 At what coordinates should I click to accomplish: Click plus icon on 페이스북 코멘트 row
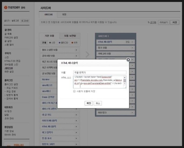tap(76, 109)
